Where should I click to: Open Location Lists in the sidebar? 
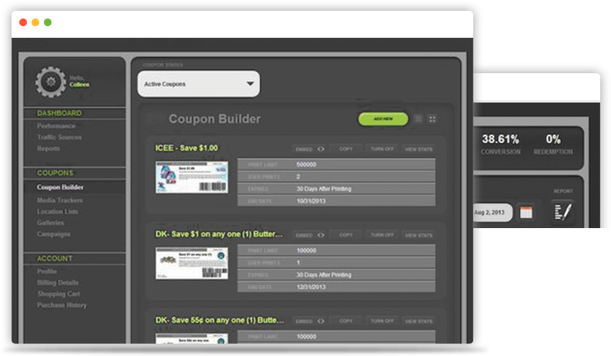pos(57,212)
